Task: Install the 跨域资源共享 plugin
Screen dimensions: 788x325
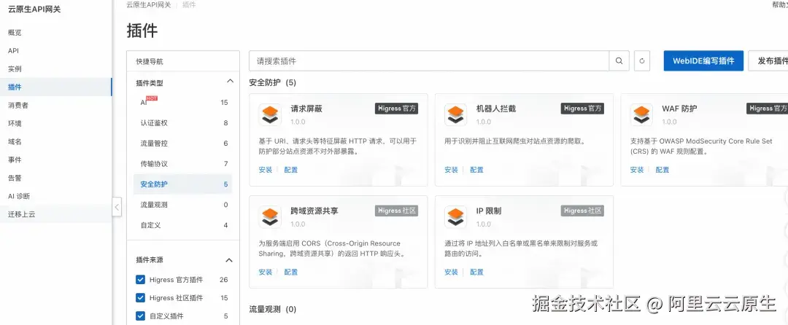Action: (266, 272)
